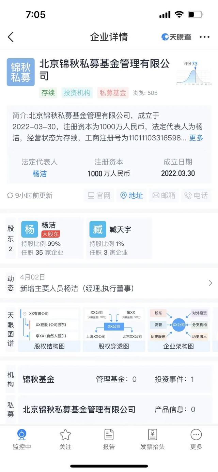This screenshot has width=218, height=472.
Task: Tap the company name 北京锦秋私募基金管理有限公司 title
Action: click(105, 70)
